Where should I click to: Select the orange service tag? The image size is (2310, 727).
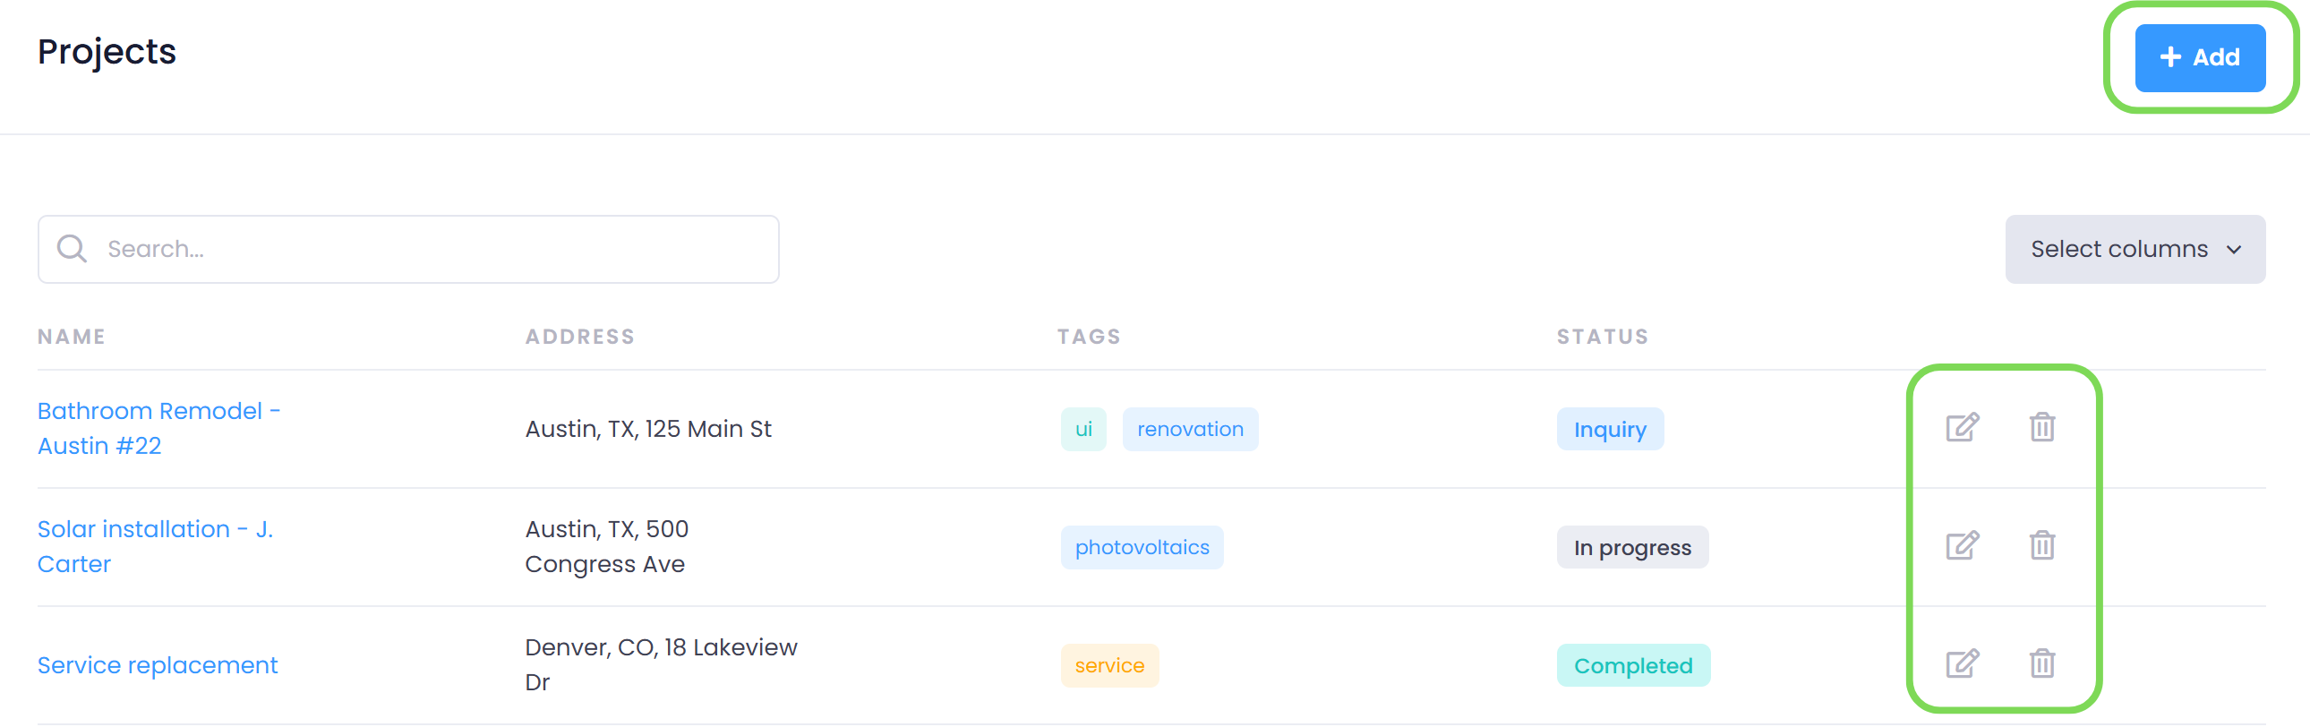[1109, 666]
